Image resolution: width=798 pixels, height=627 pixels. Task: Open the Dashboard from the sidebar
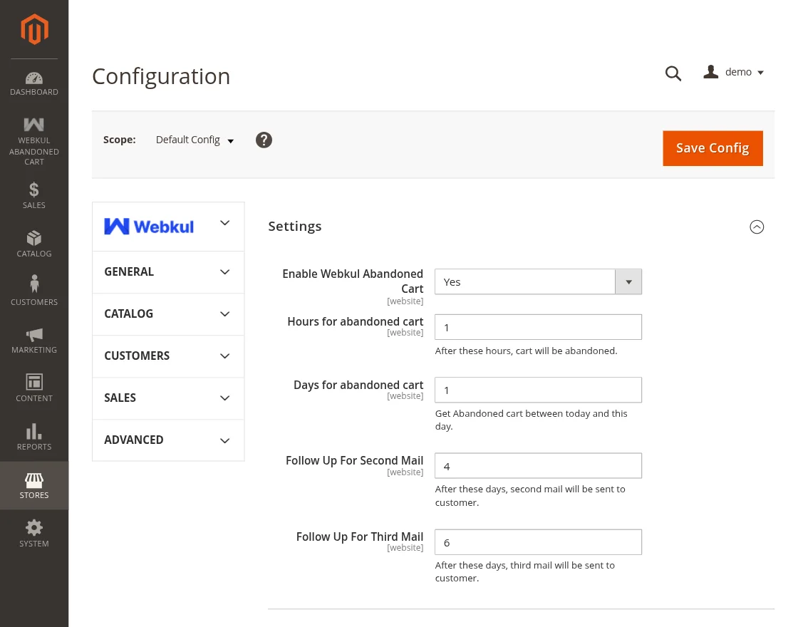pyautogui.click(x=33, y=83)
